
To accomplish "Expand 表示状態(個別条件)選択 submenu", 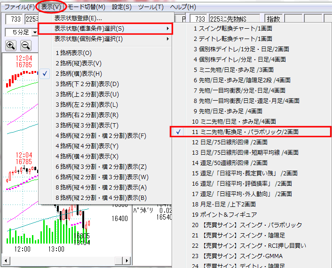I will 106,39.
